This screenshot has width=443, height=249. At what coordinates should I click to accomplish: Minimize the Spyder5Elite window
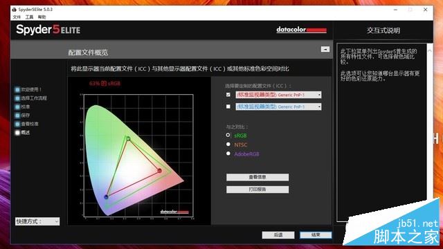[x=395, y=10]
